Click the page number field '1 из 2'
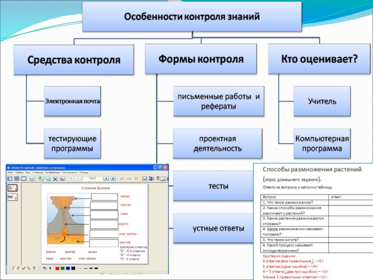Viewport: 373px width, 280px height. click(92, 179)
